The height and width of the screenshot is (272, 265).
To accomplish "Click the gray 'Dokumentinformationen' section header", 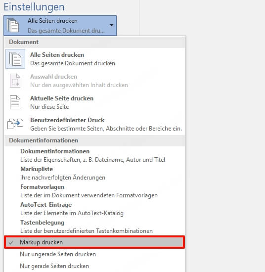I will (95, 140).
